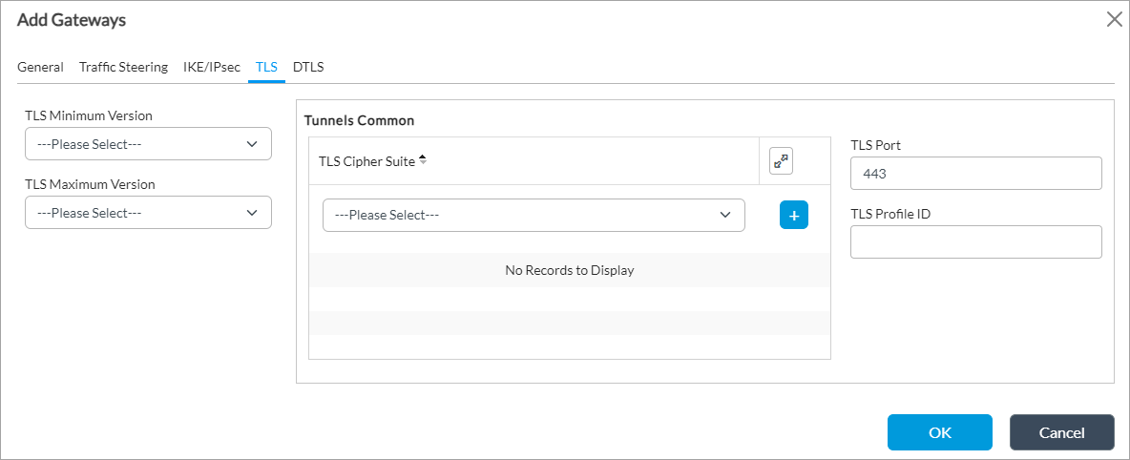Viewport: 1130px width, 460px height.
Task: Confirm with the OK button
Action: 939,432
